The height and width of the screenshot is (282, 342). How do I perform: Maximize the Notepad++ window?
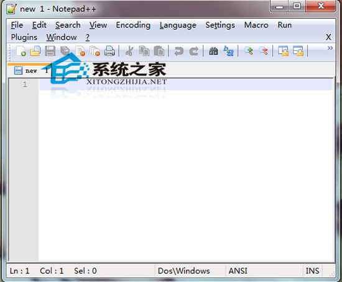(x=297, y=6)
